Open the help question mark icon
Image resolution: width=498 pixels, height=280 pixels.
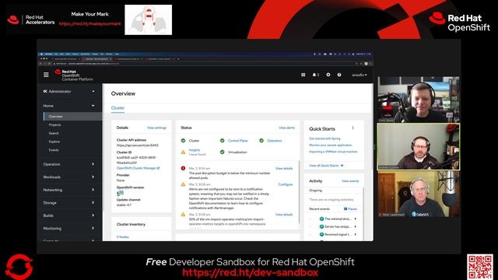(339, 75)
